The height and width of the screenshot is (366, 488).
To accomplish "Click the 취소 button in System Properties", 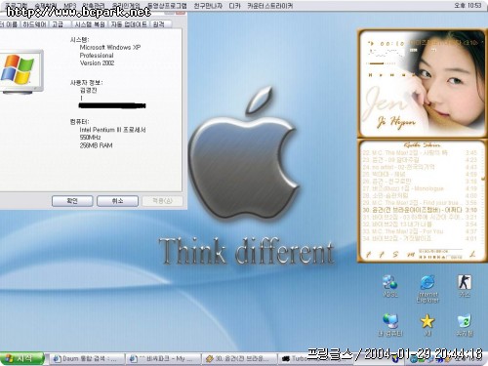I will [x=117, y=201].
